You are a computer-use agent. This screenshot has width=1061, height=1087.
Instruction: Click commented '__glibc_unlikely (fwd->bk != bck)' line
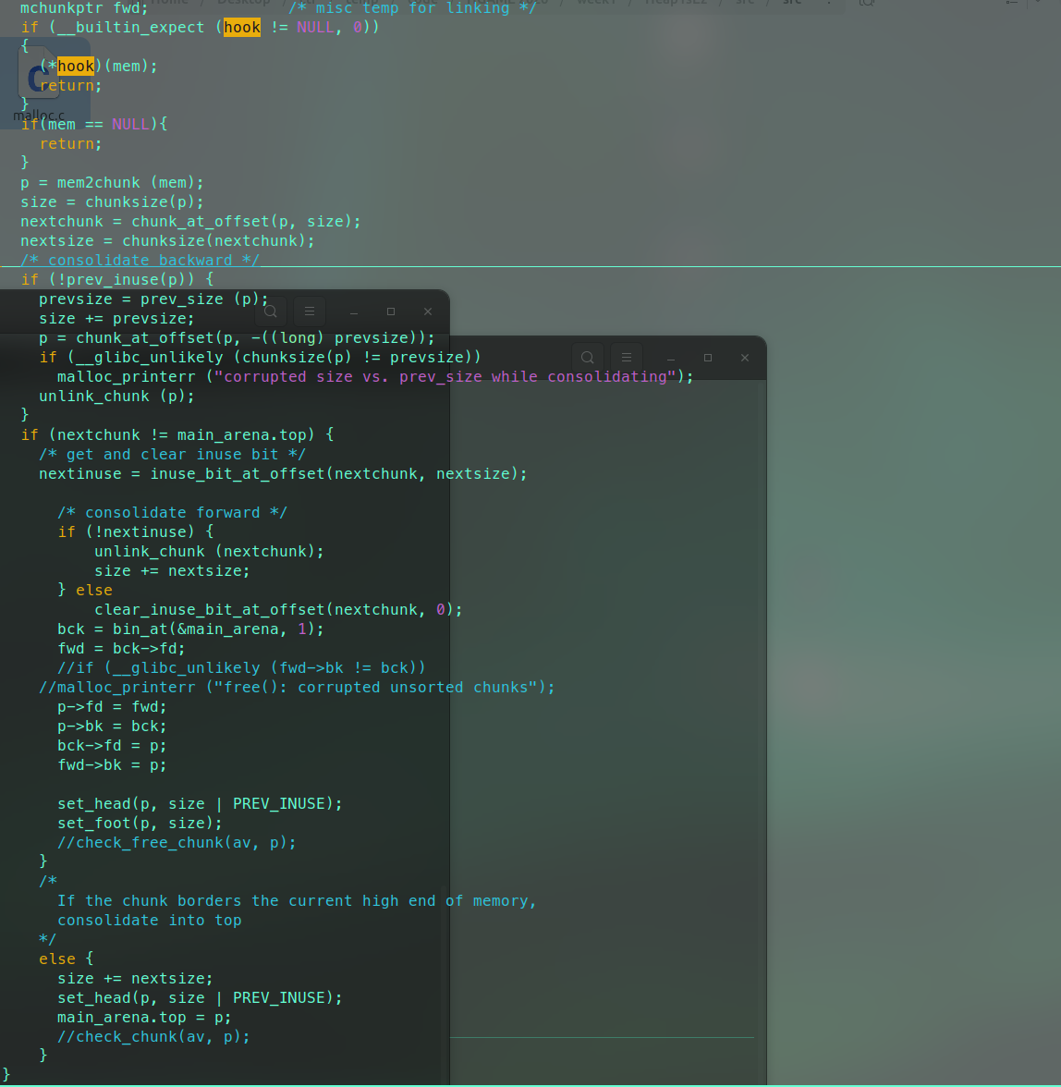(x=241, y=668)
